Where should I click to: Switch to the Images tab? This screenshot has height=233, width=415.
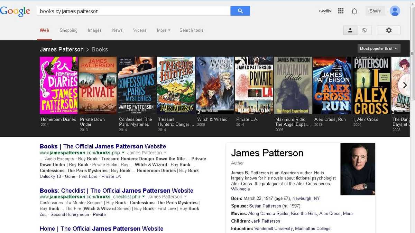(x=94, y=30)
